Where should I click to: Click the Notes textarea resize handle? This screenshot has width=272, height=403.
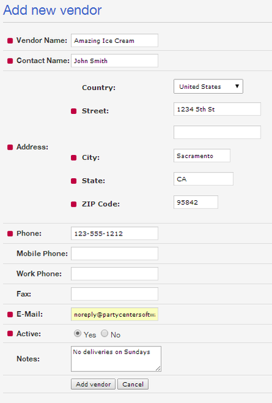coord(158,368)
